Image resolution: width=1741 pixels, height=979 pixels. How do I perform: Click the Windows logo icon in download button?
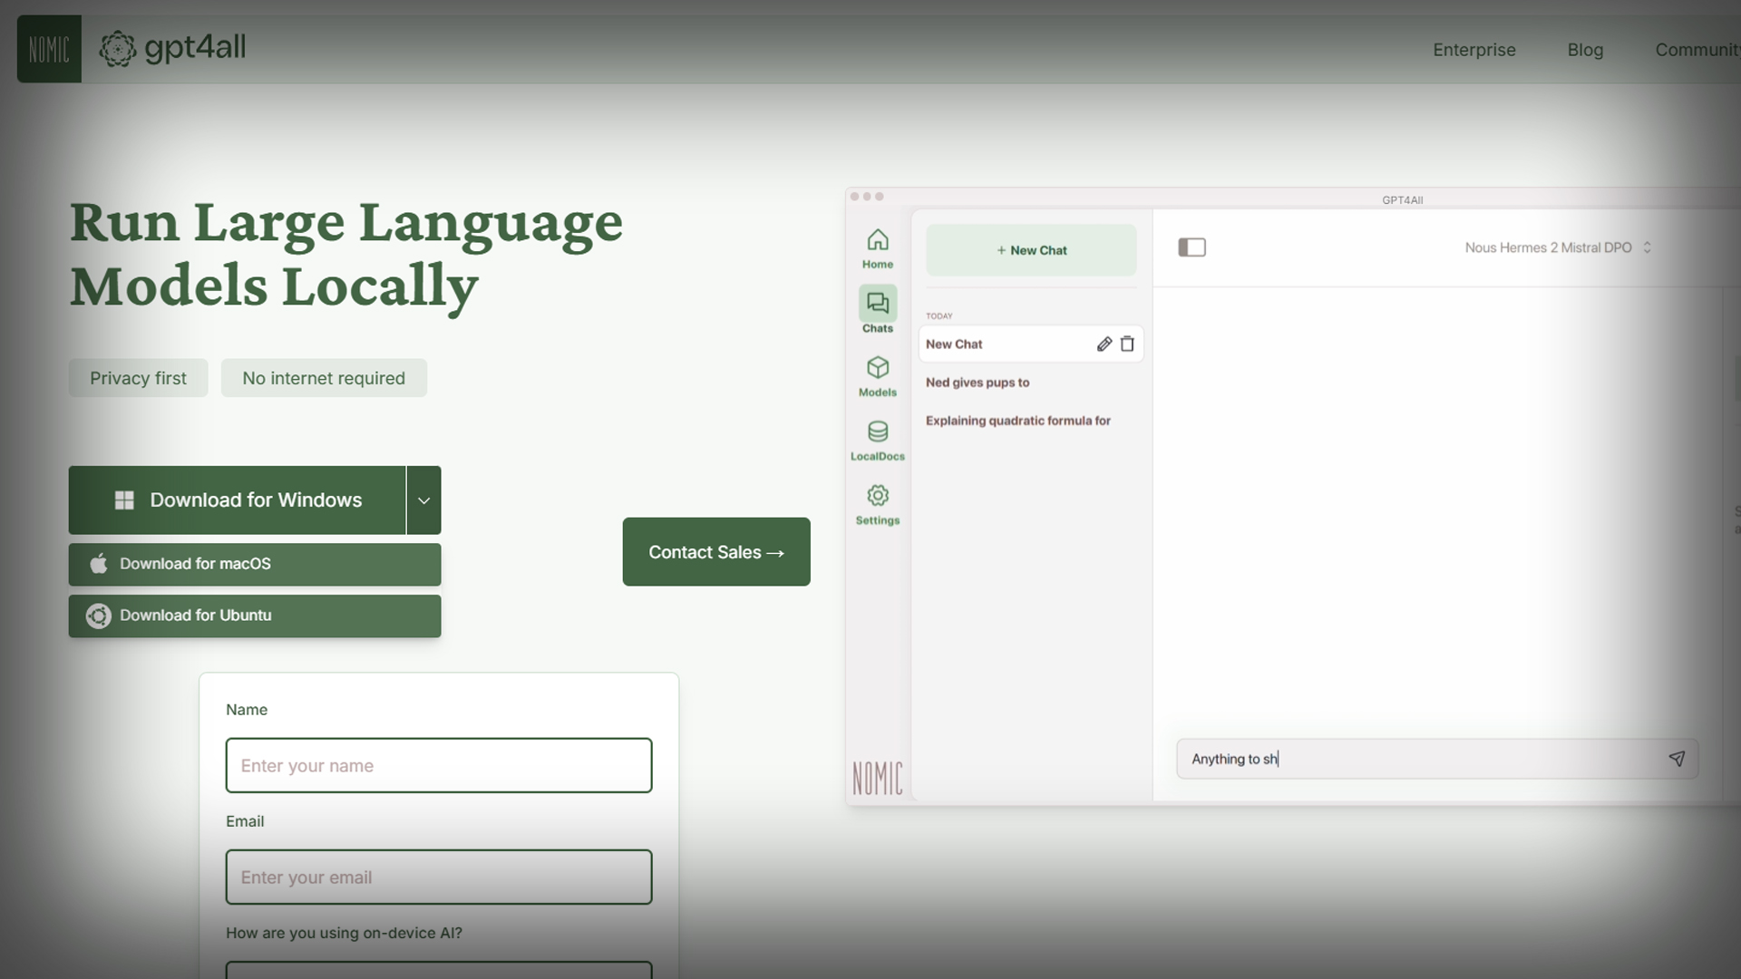124,500
